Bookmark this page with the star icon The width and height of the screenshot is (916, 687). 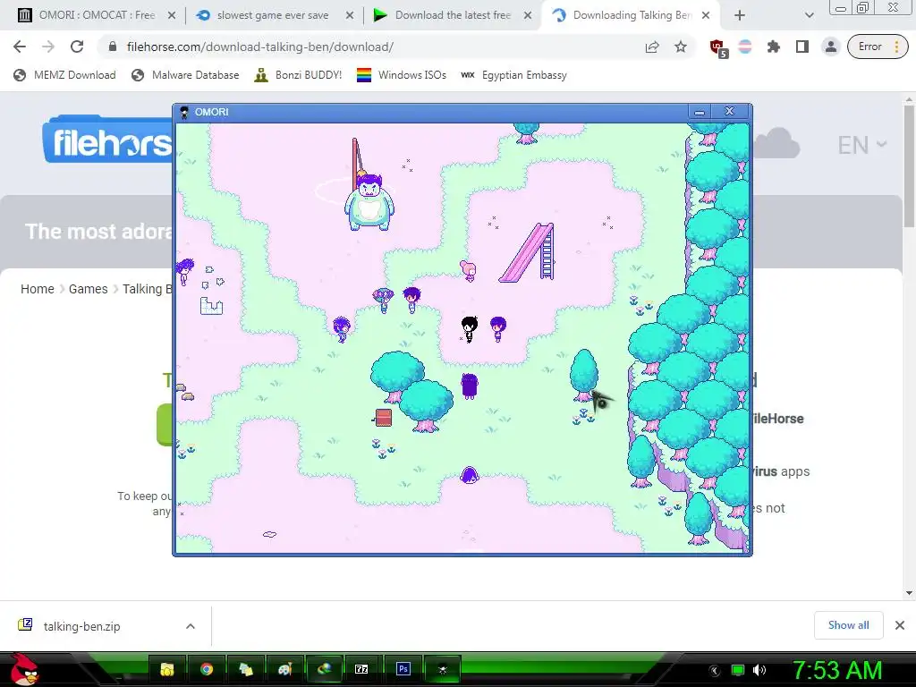click(x=681, y=47)
